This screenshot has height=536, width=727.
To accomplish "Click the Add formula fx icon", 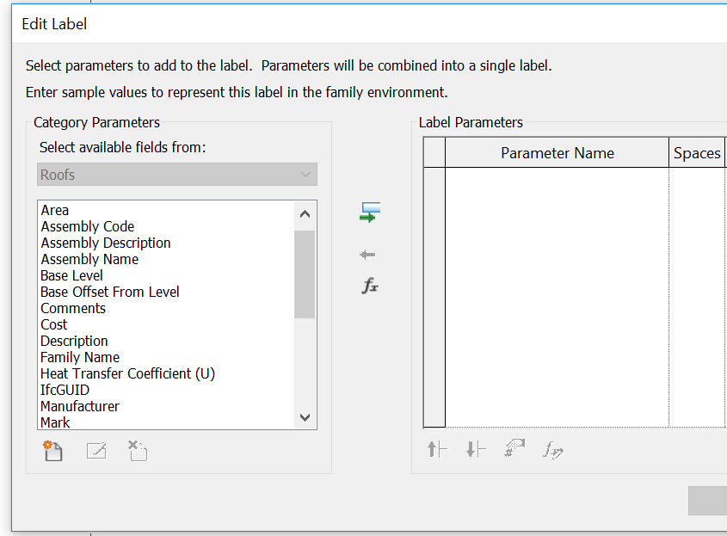I will 370,286.
